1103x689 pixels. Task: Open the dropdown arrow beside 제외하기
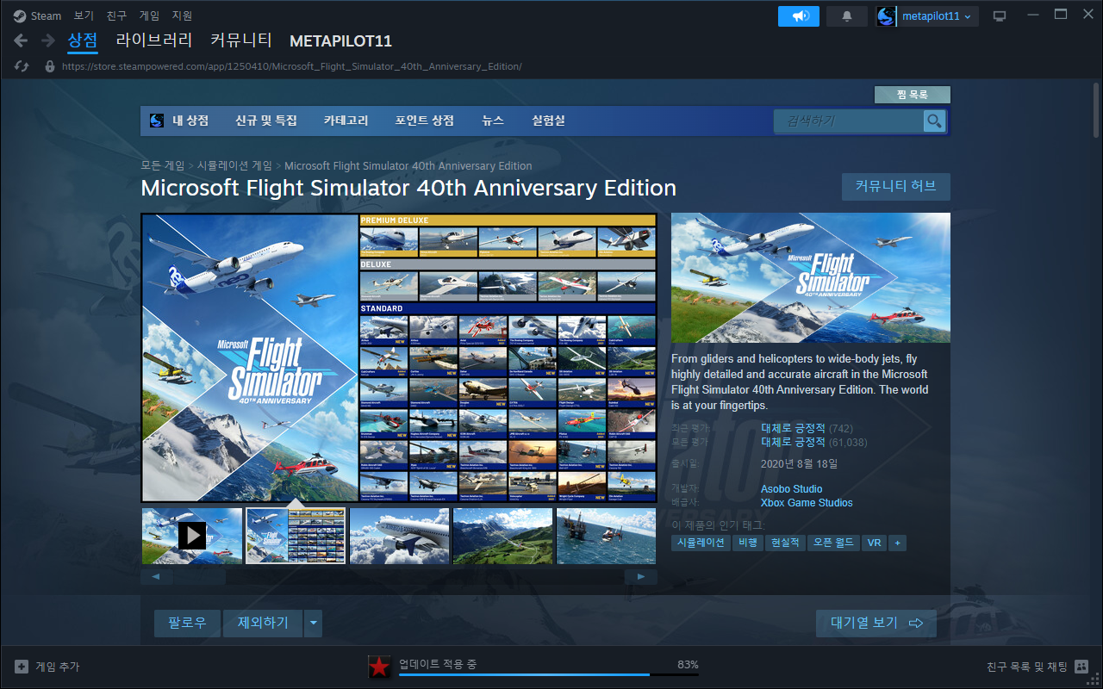pyautogui.click(x=312, y=623)
